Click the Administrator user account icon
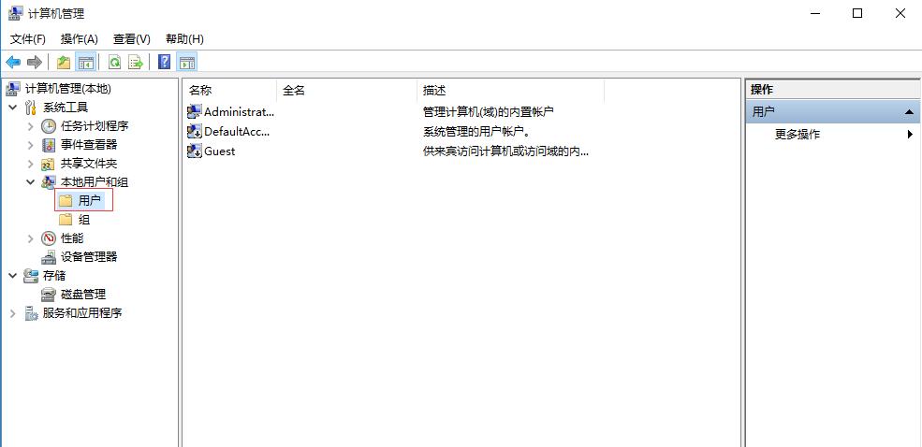The height and width of the screenshot is (447, 922). click(194, 111)
